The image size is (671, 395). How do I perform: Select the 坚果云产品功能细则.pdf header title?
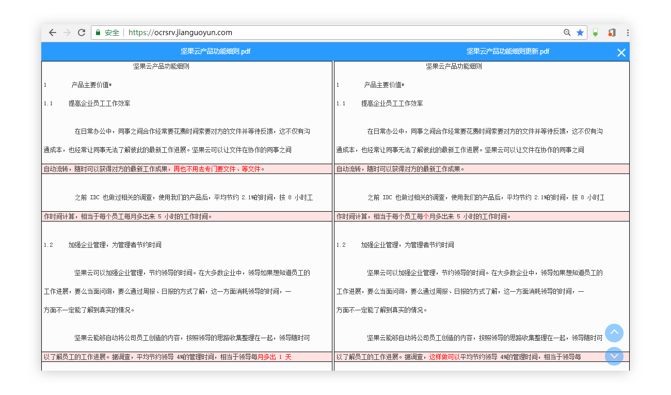coord(215,52)
